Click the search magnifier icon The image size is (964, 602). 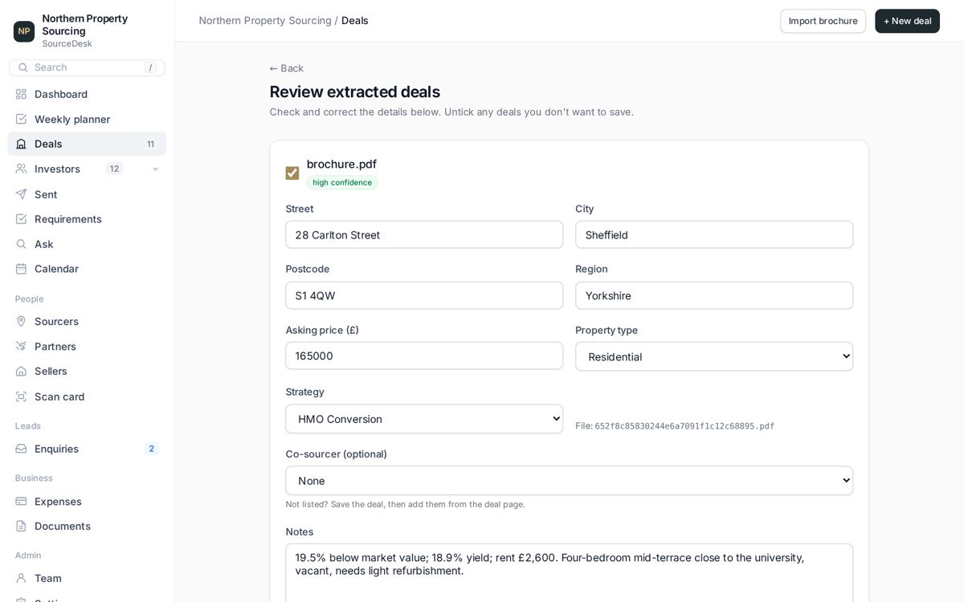(x=22, y=67)
